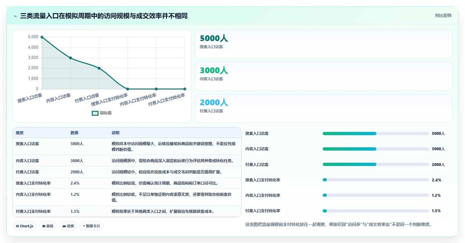Click the 指标值 legend label

coord(106,113)
